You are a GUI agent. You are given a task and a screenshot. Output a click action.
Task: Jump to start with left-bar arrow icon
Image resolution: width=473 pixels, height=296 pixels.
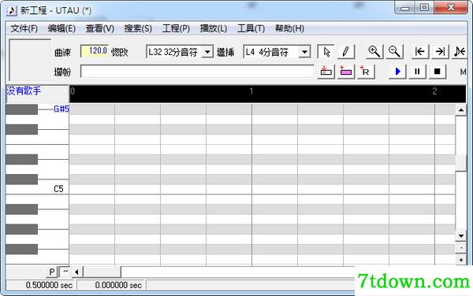tap(420, 52)
